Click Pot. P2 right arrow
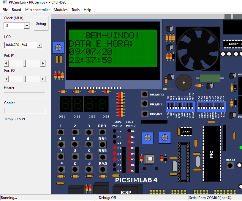 click(x=43, y=79)
